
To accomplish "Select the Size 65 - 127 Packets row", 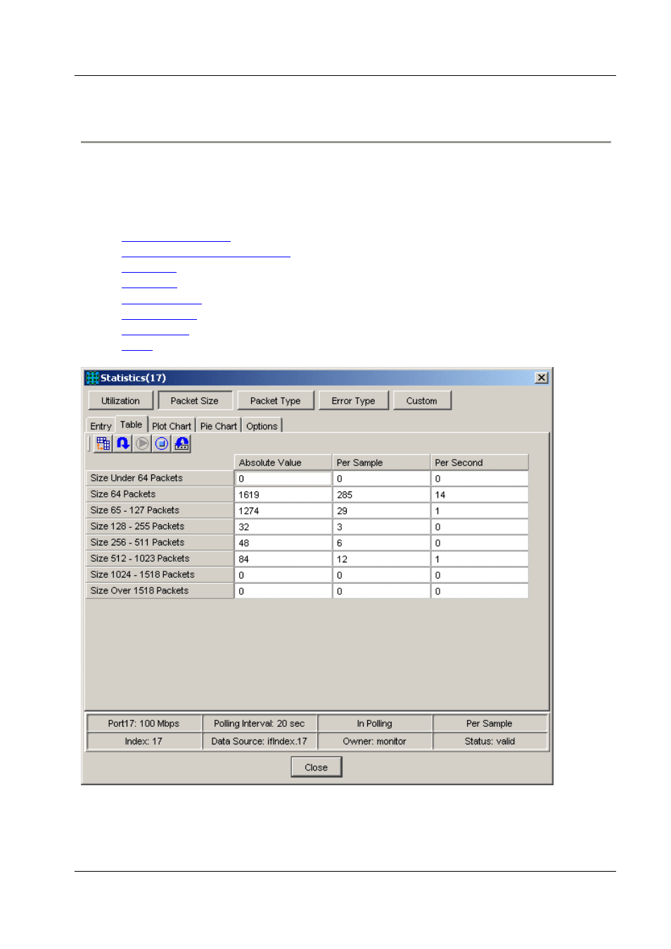I will click(160, 510).
